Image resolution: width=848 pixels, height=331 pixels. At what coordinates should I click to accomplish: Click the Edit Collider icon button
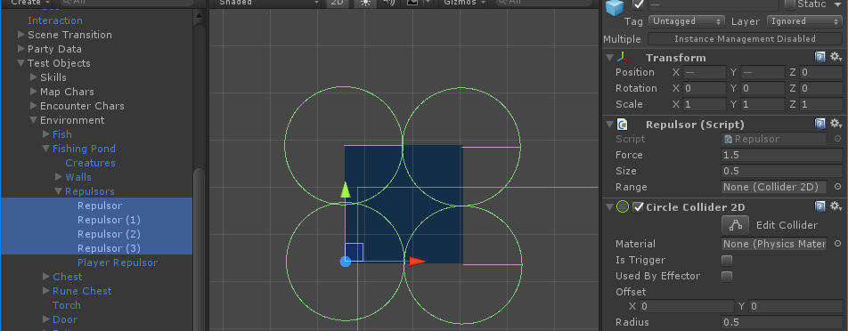736,225
